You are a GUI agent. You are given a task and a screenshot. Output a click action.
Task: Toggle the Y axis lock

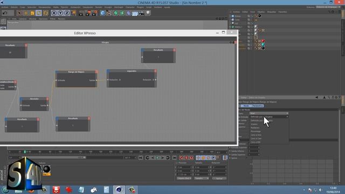pyautogui.click(x=60, y=13)
